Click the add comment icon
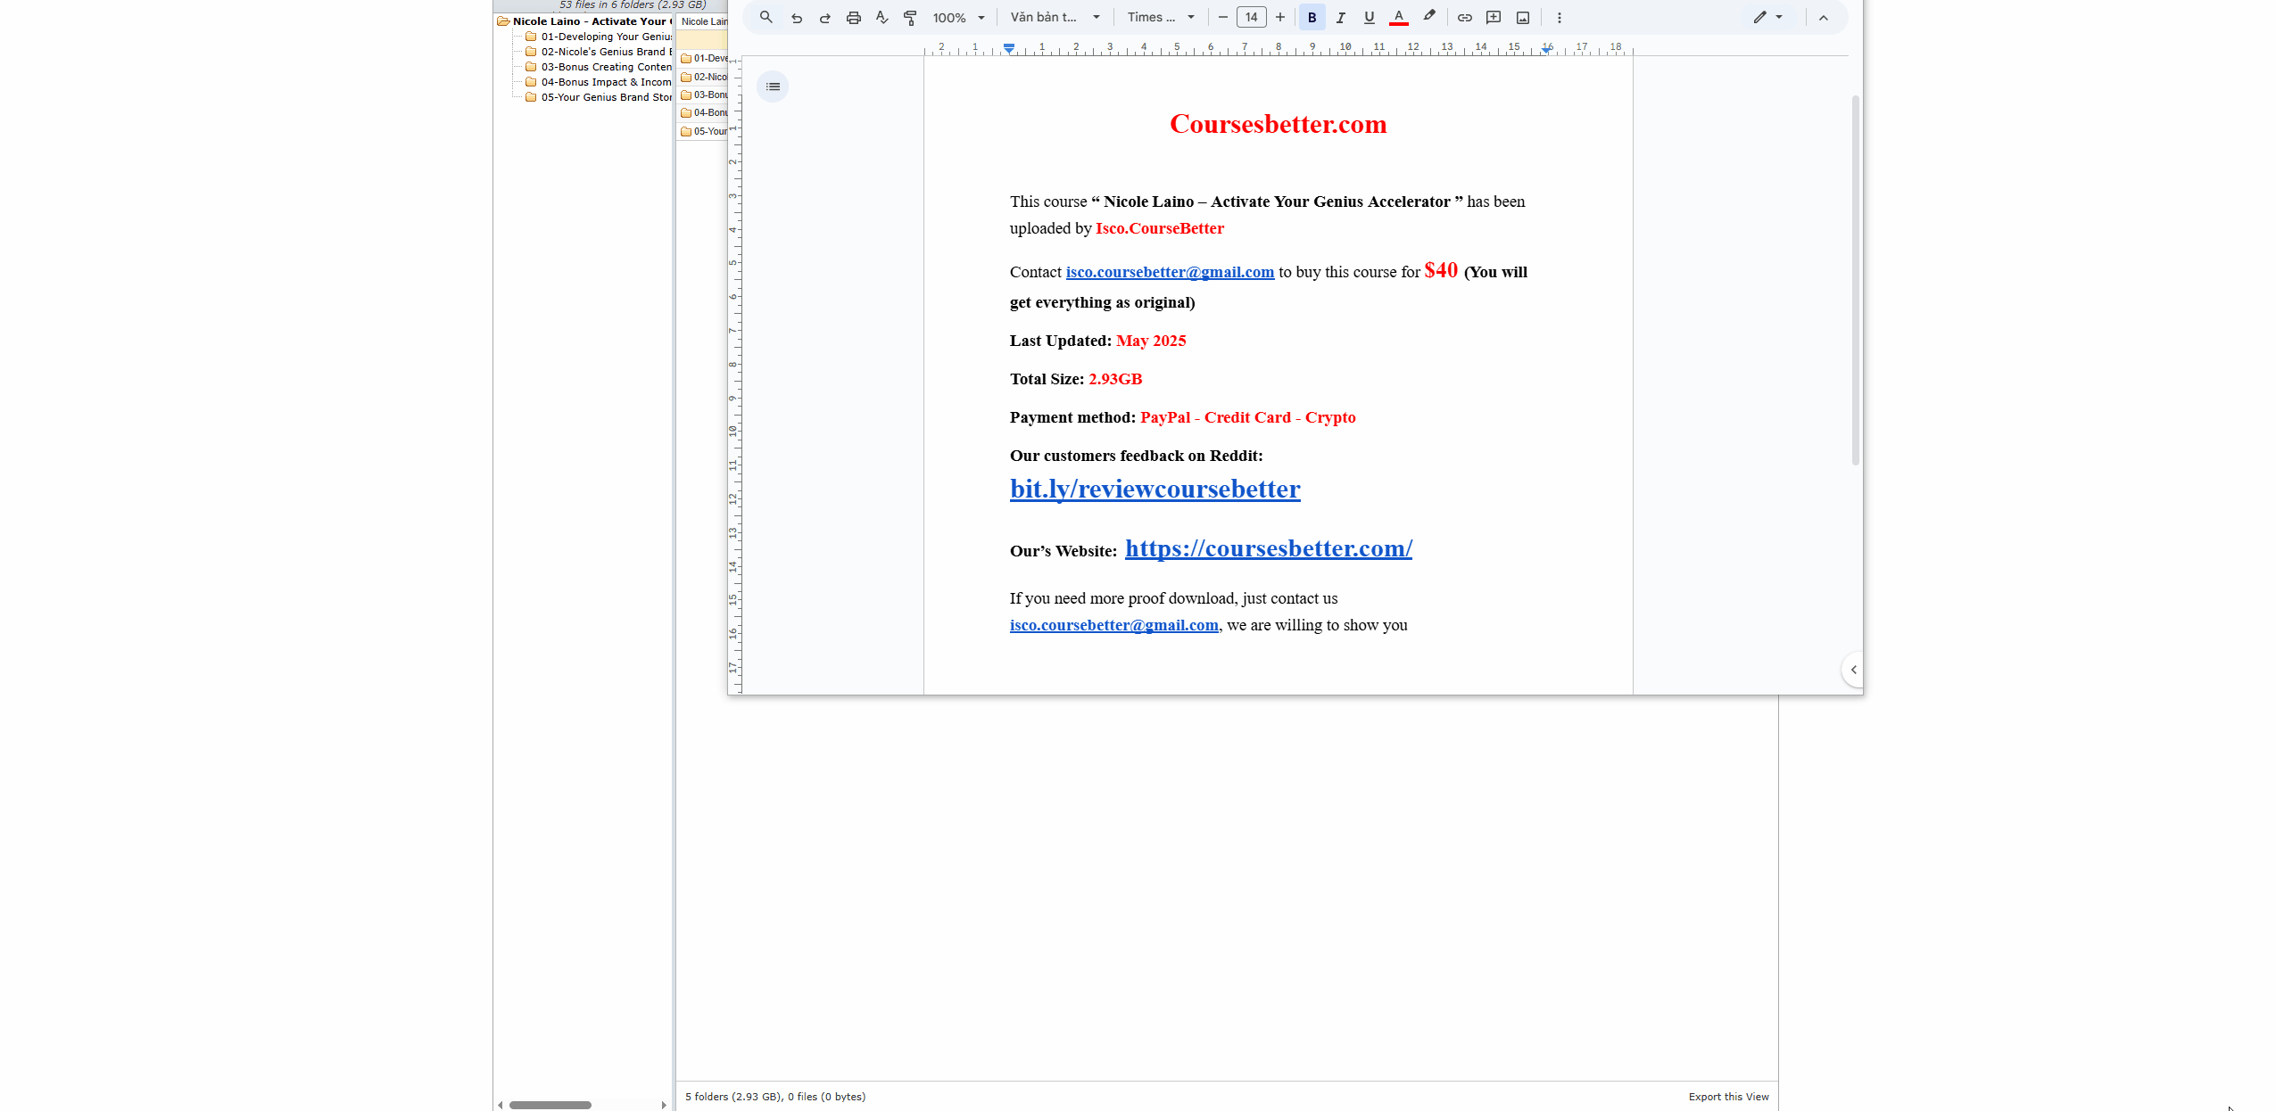Viewport: 2276px width, 1111px height. (1493, 17)
